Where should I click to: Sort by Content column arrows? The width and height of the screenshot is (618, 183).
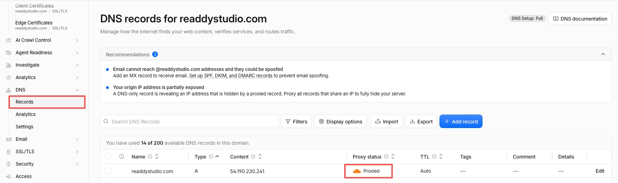click(x=260, y=156)
